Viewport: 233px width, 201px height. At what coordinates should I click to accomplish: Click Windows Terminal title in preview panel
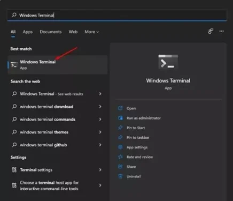click(168, 80)
